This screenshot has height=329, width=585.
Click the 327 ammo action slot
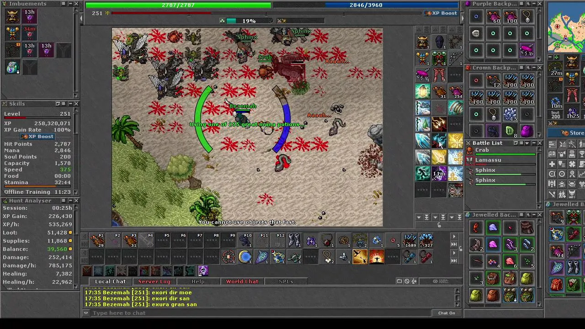click(426, 240)
